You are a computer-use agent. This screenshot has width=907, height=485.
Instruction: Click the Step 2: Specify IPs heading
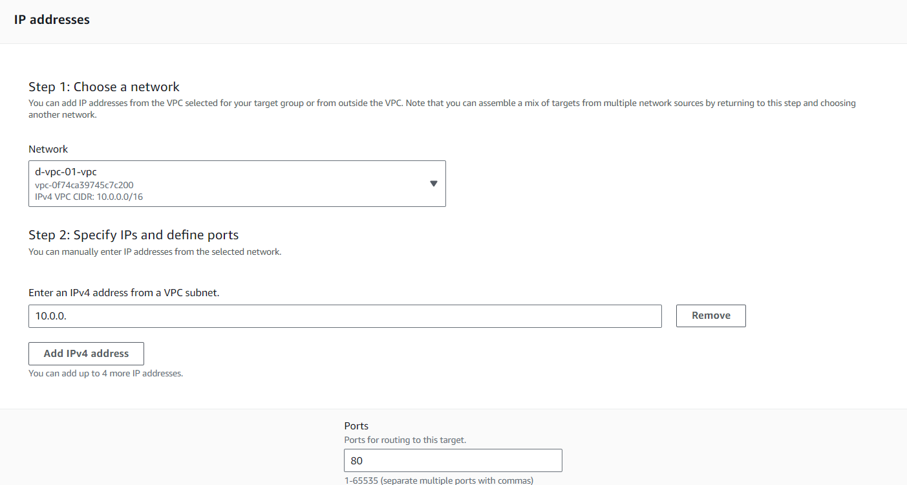click(x=134, y=235)
